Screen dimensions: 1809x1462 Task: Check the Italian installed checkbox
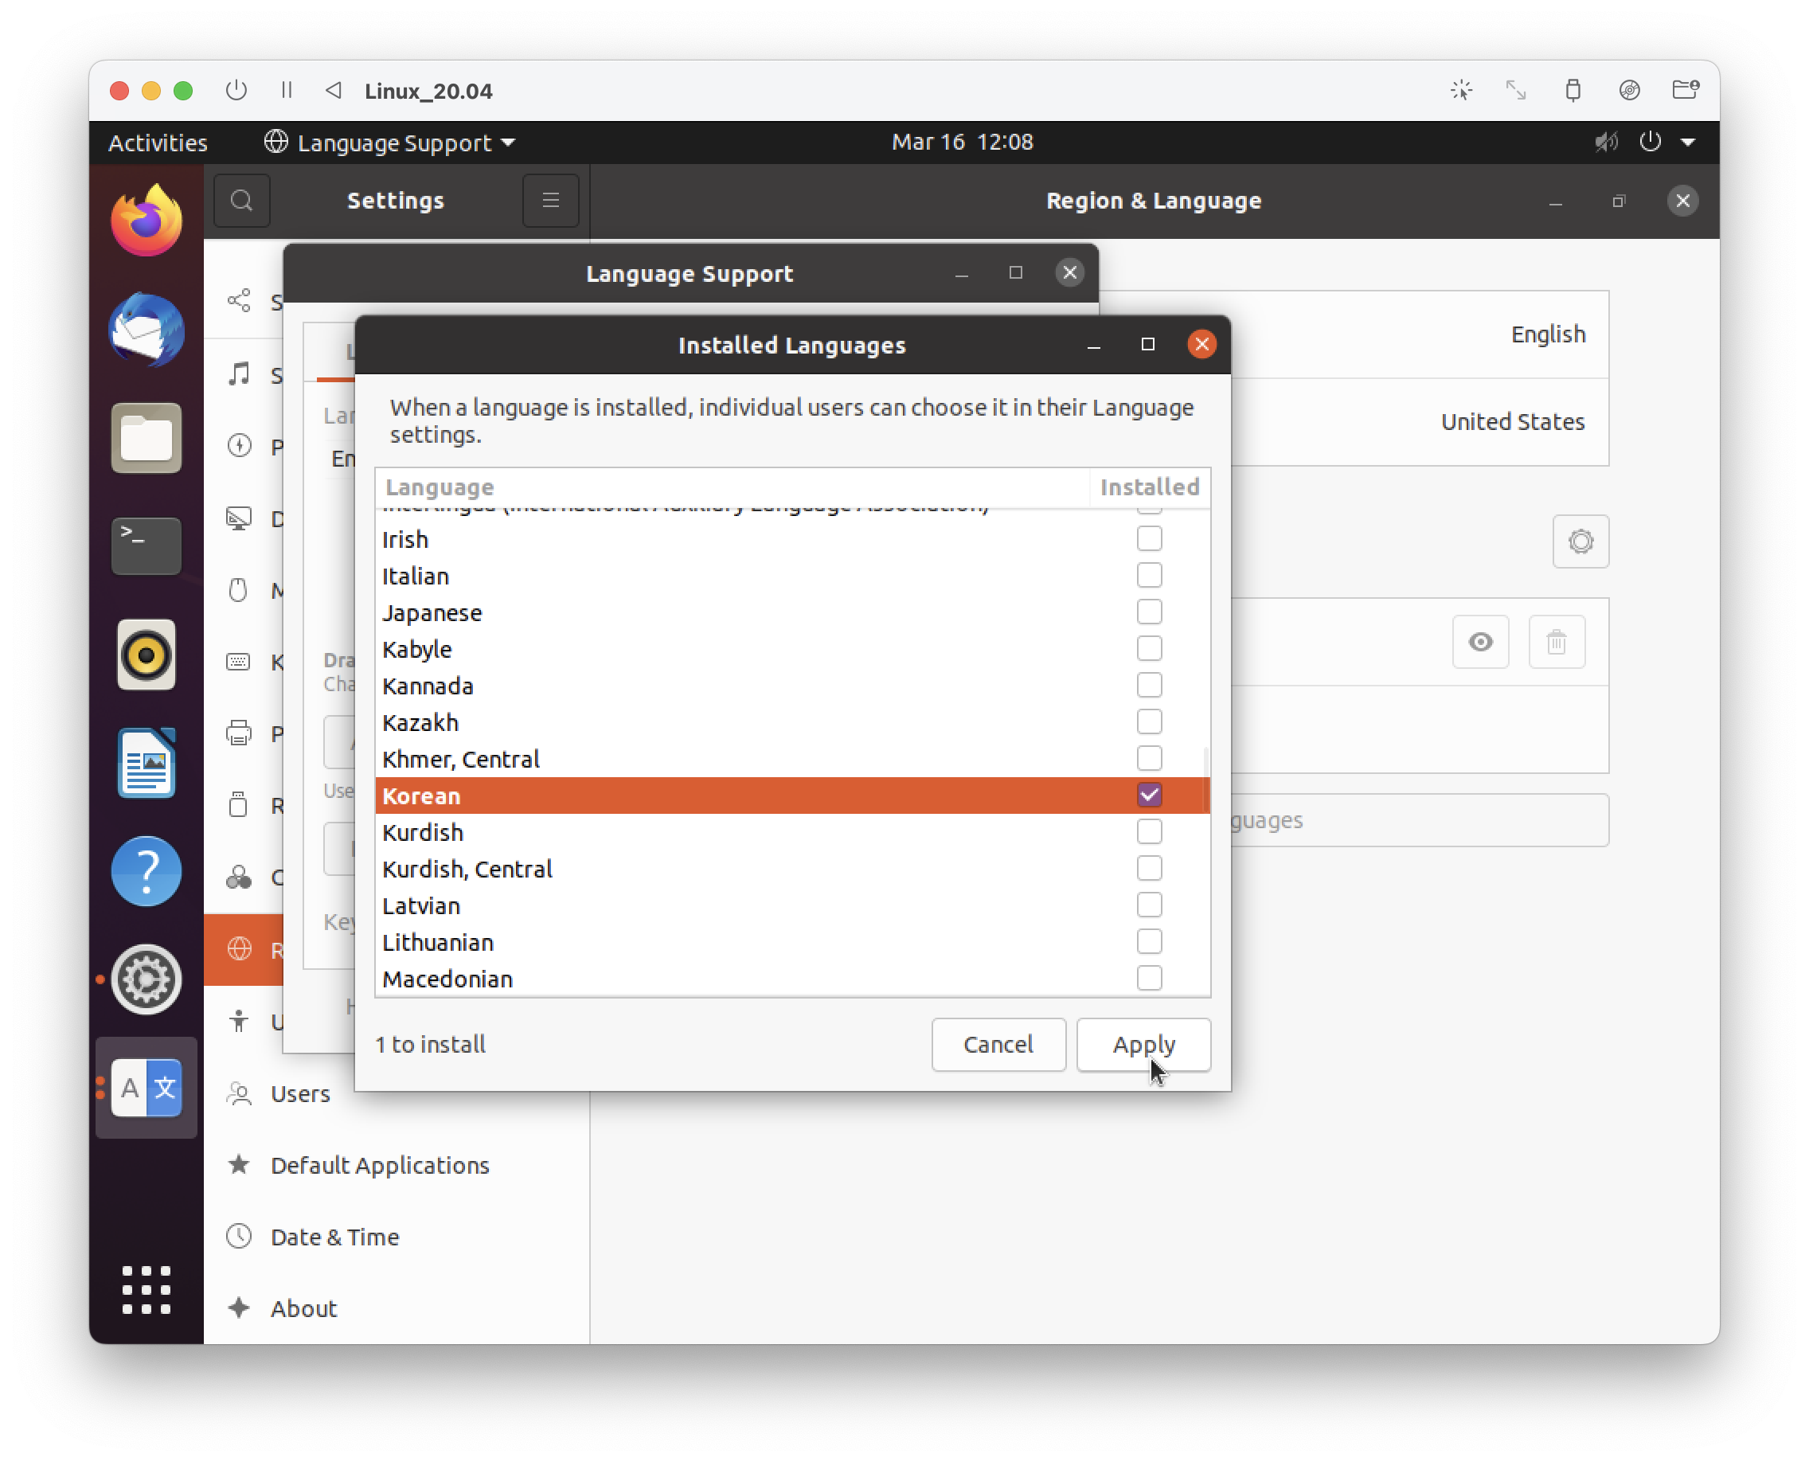1149,576
